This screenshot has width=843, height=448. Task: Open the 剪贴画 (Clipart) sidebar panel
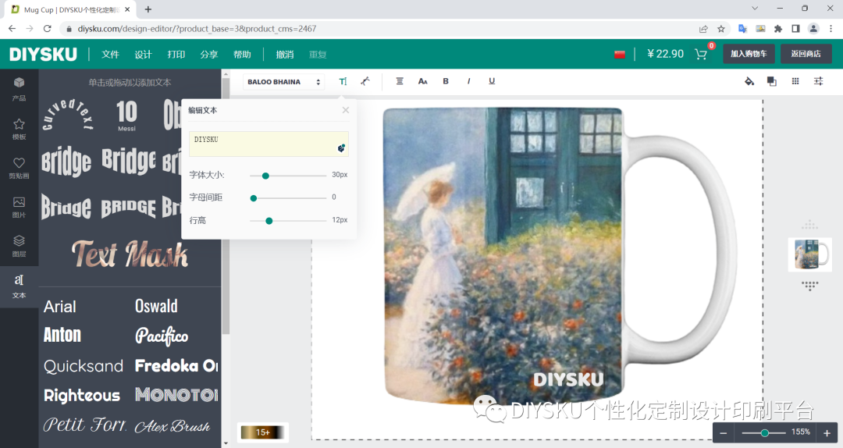point(19,168)
